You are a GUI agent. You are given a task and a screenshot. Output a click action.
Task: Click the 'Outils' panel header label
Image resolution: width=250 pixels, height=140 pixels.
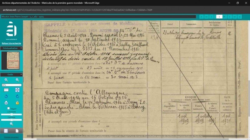click(x=10, y=75)
